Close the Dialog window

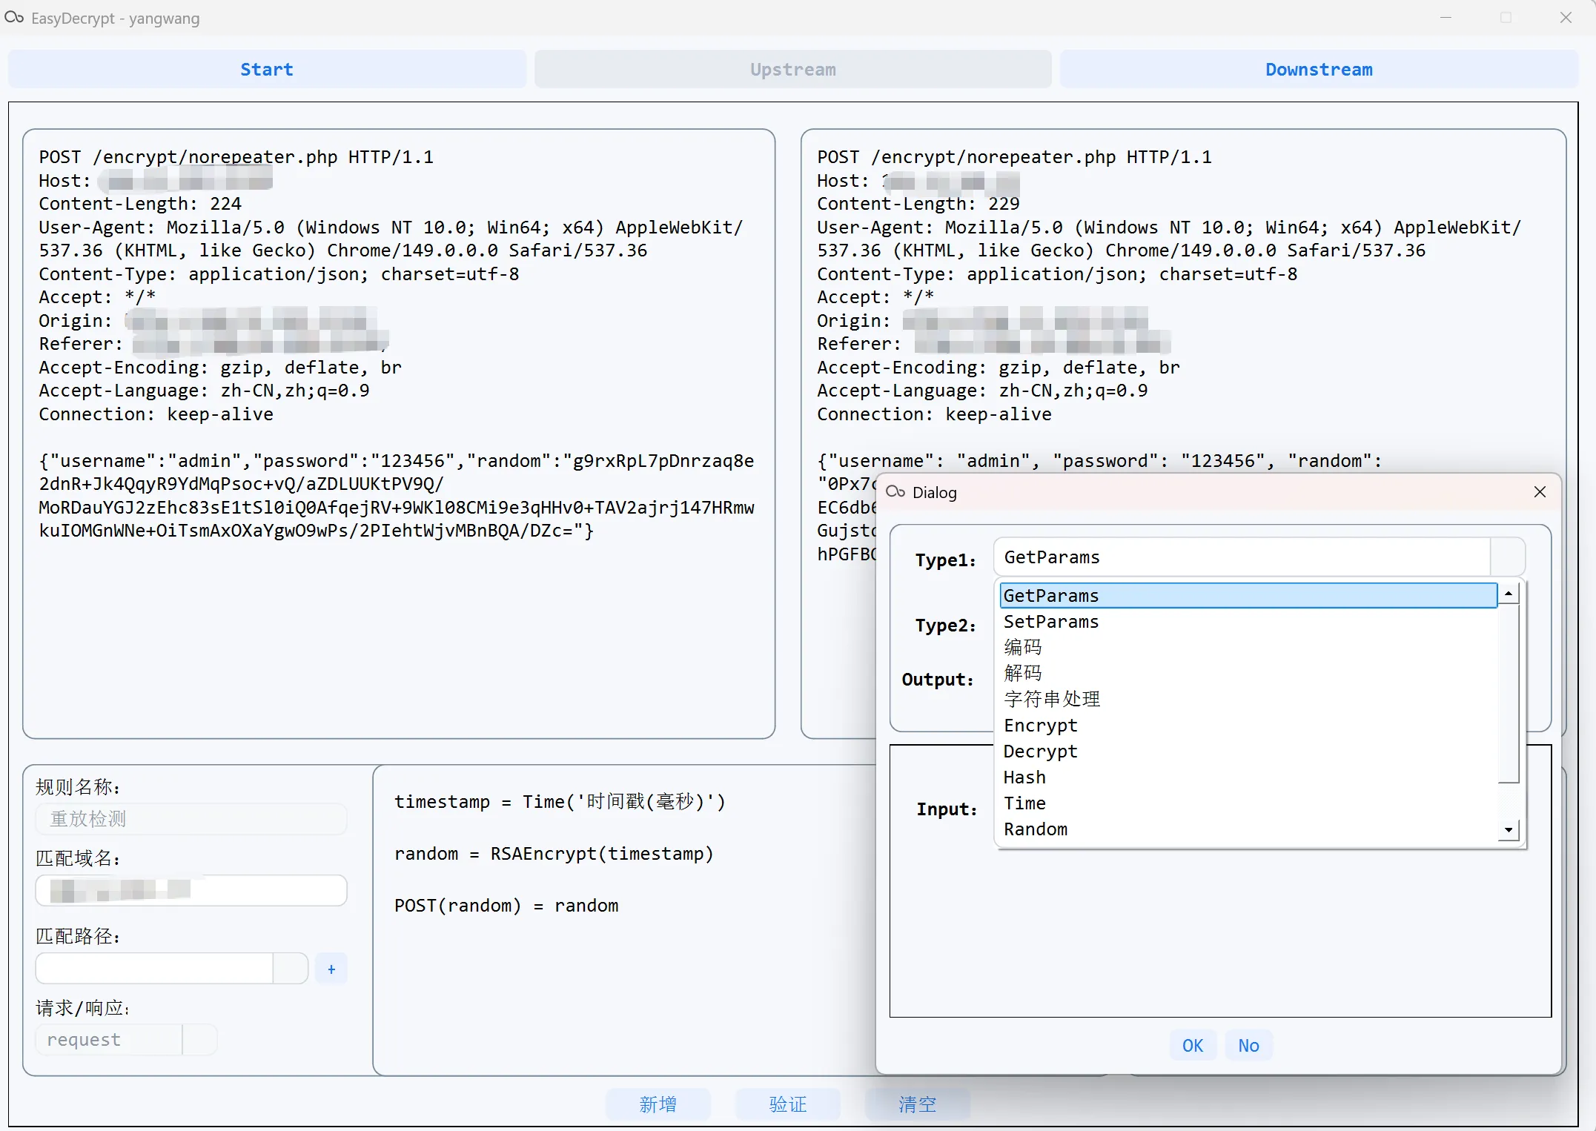(1540, 492)
